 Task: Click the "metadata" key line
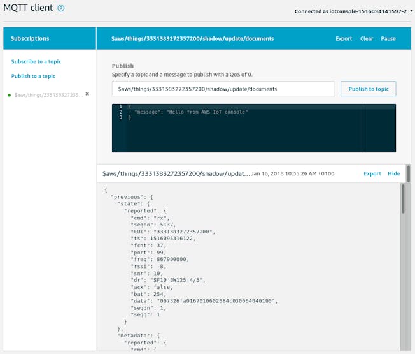click(x=138, y=336)
